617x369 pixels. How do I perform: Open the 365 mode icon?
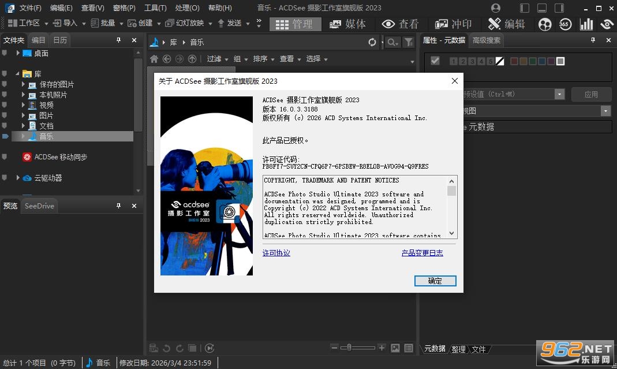pyautogui.click(x=566, y=24)
